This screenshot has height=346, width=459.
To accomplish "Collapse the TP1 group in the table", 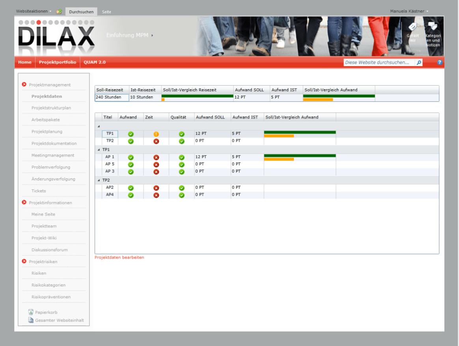I will pyautogui.click(x=99, y=150).
